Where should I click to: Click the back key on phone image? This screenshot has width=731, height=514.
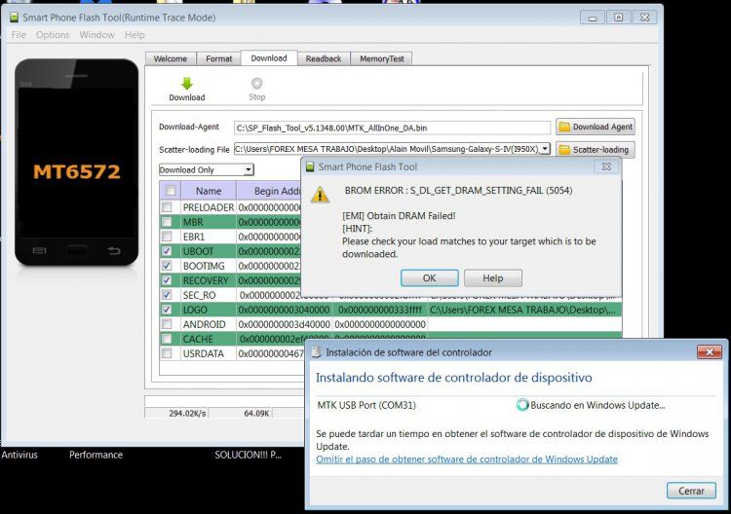click(114, 251)
